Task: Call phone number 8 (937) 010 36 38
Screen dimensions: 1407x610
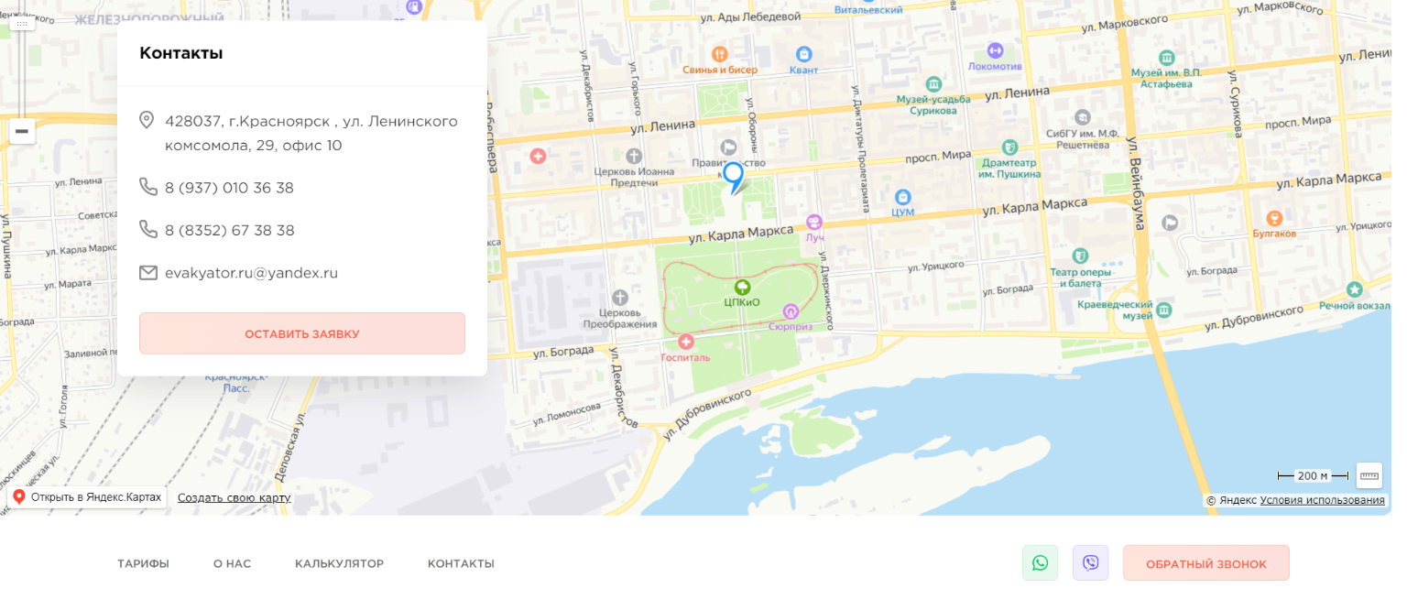Action: pos(229,188)
